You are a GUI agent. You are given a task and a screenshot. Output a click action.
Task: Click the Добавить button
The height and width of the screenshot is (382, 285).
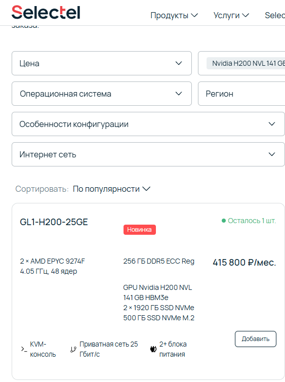point(256,339)
